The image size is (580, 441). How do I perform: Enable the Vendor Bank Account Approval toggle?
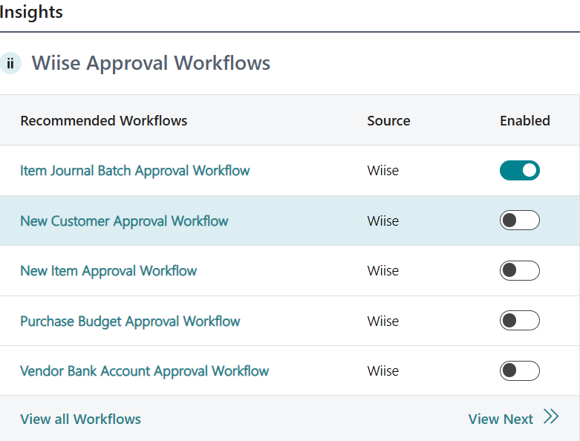click(519, 370)
